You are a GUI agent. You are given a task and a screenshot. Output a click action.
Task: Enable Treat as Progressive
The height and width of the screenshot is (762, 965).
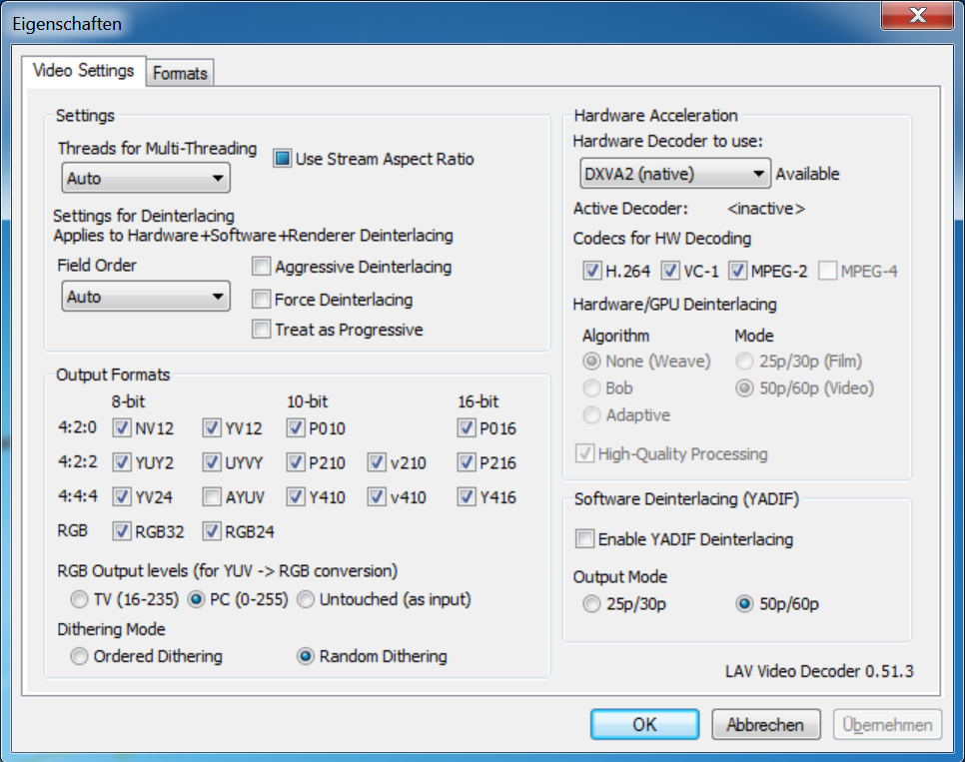[x=261, y=330]
